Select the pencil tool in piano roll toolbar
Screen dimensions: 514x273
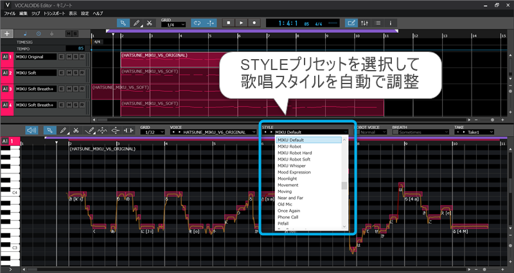click(x=63, y=130)
